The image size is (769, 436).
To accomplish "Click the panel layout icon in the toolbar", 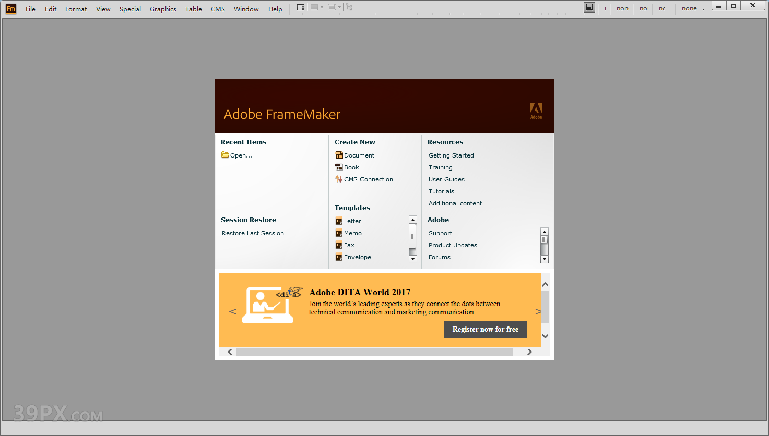I will pyautogui.click(x=301, y=7).
